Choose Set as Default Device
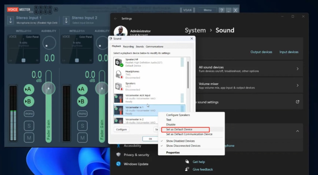This screenshot has width=318, height=175. point(179,129)
